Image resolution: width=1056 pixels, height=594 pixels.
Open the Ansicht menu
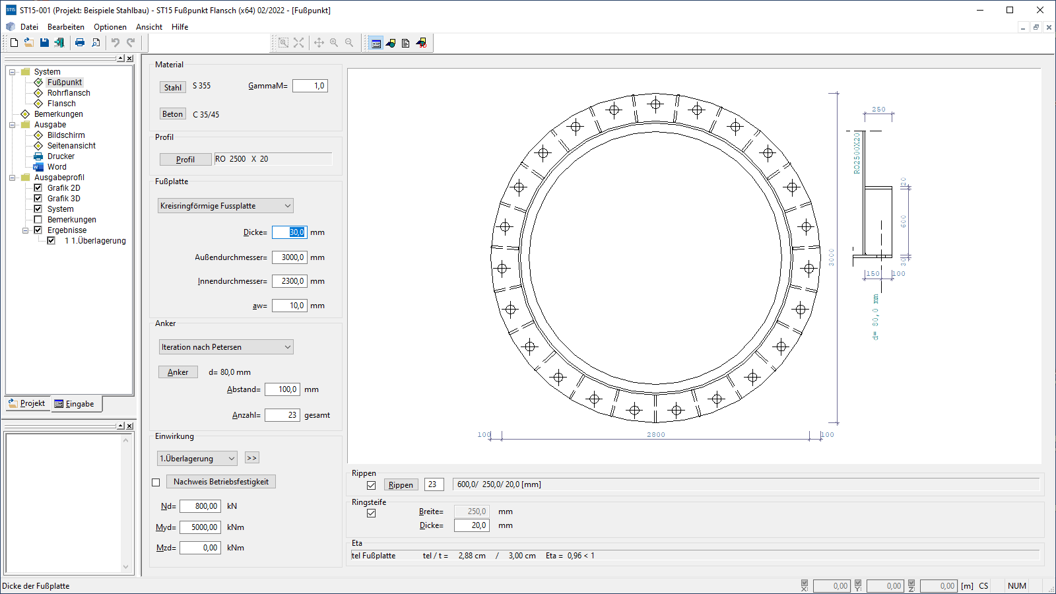click(149, 27)
